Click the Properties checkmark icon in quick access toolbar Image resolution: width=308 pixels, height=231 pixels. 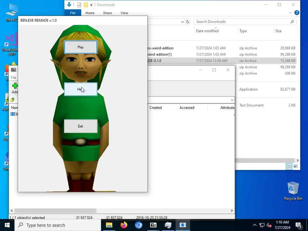tap(79, 5)
